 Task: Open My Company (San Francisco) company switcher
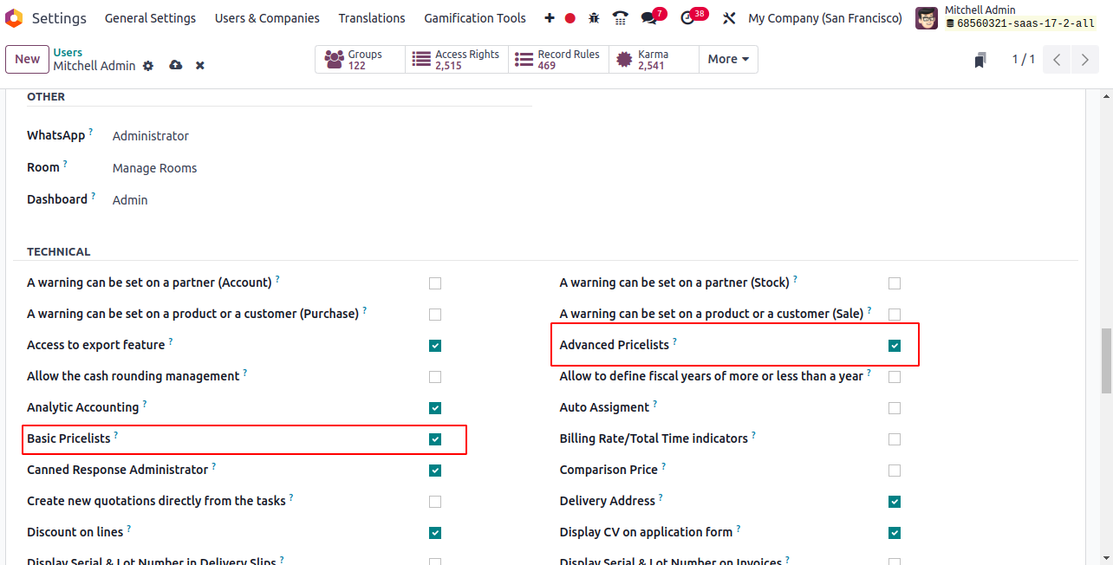[824, 18]
